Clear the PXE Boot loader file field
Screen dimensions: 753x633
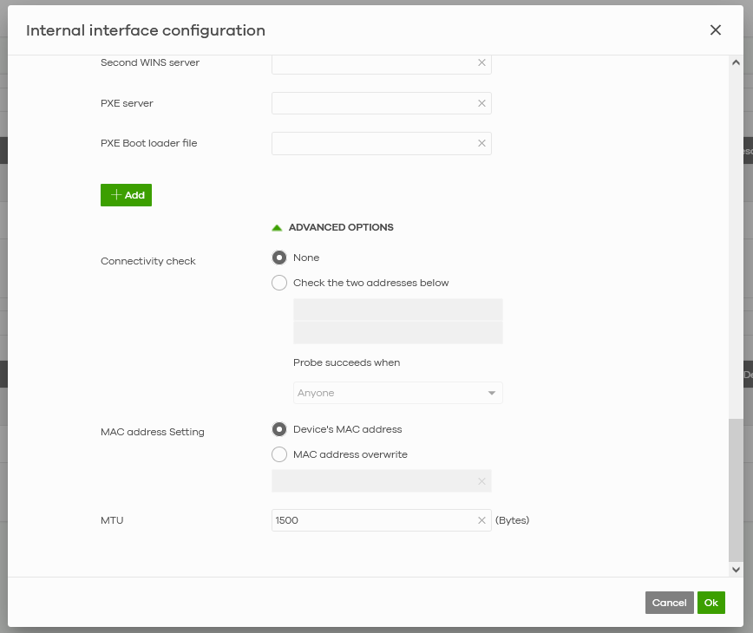coord(481,143)
